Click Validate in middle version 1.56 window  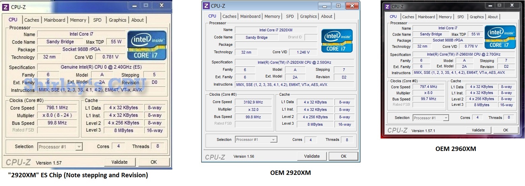pyautogui.click(x=312, y=156)
